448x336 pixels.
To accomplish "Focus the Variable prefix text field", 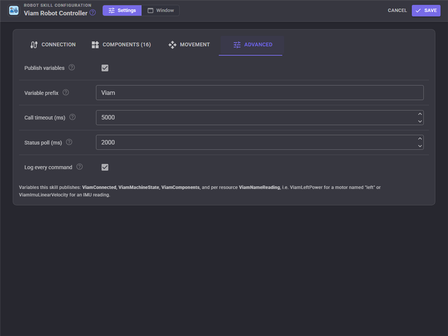I will click(x=260, y=93).
